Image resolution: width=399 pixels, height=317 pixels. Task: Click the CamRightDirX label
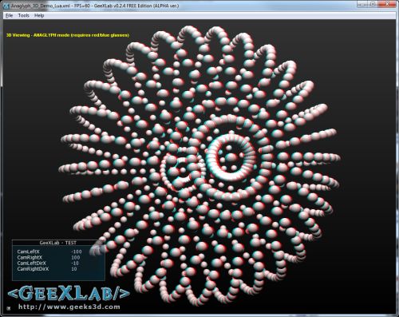33,269
